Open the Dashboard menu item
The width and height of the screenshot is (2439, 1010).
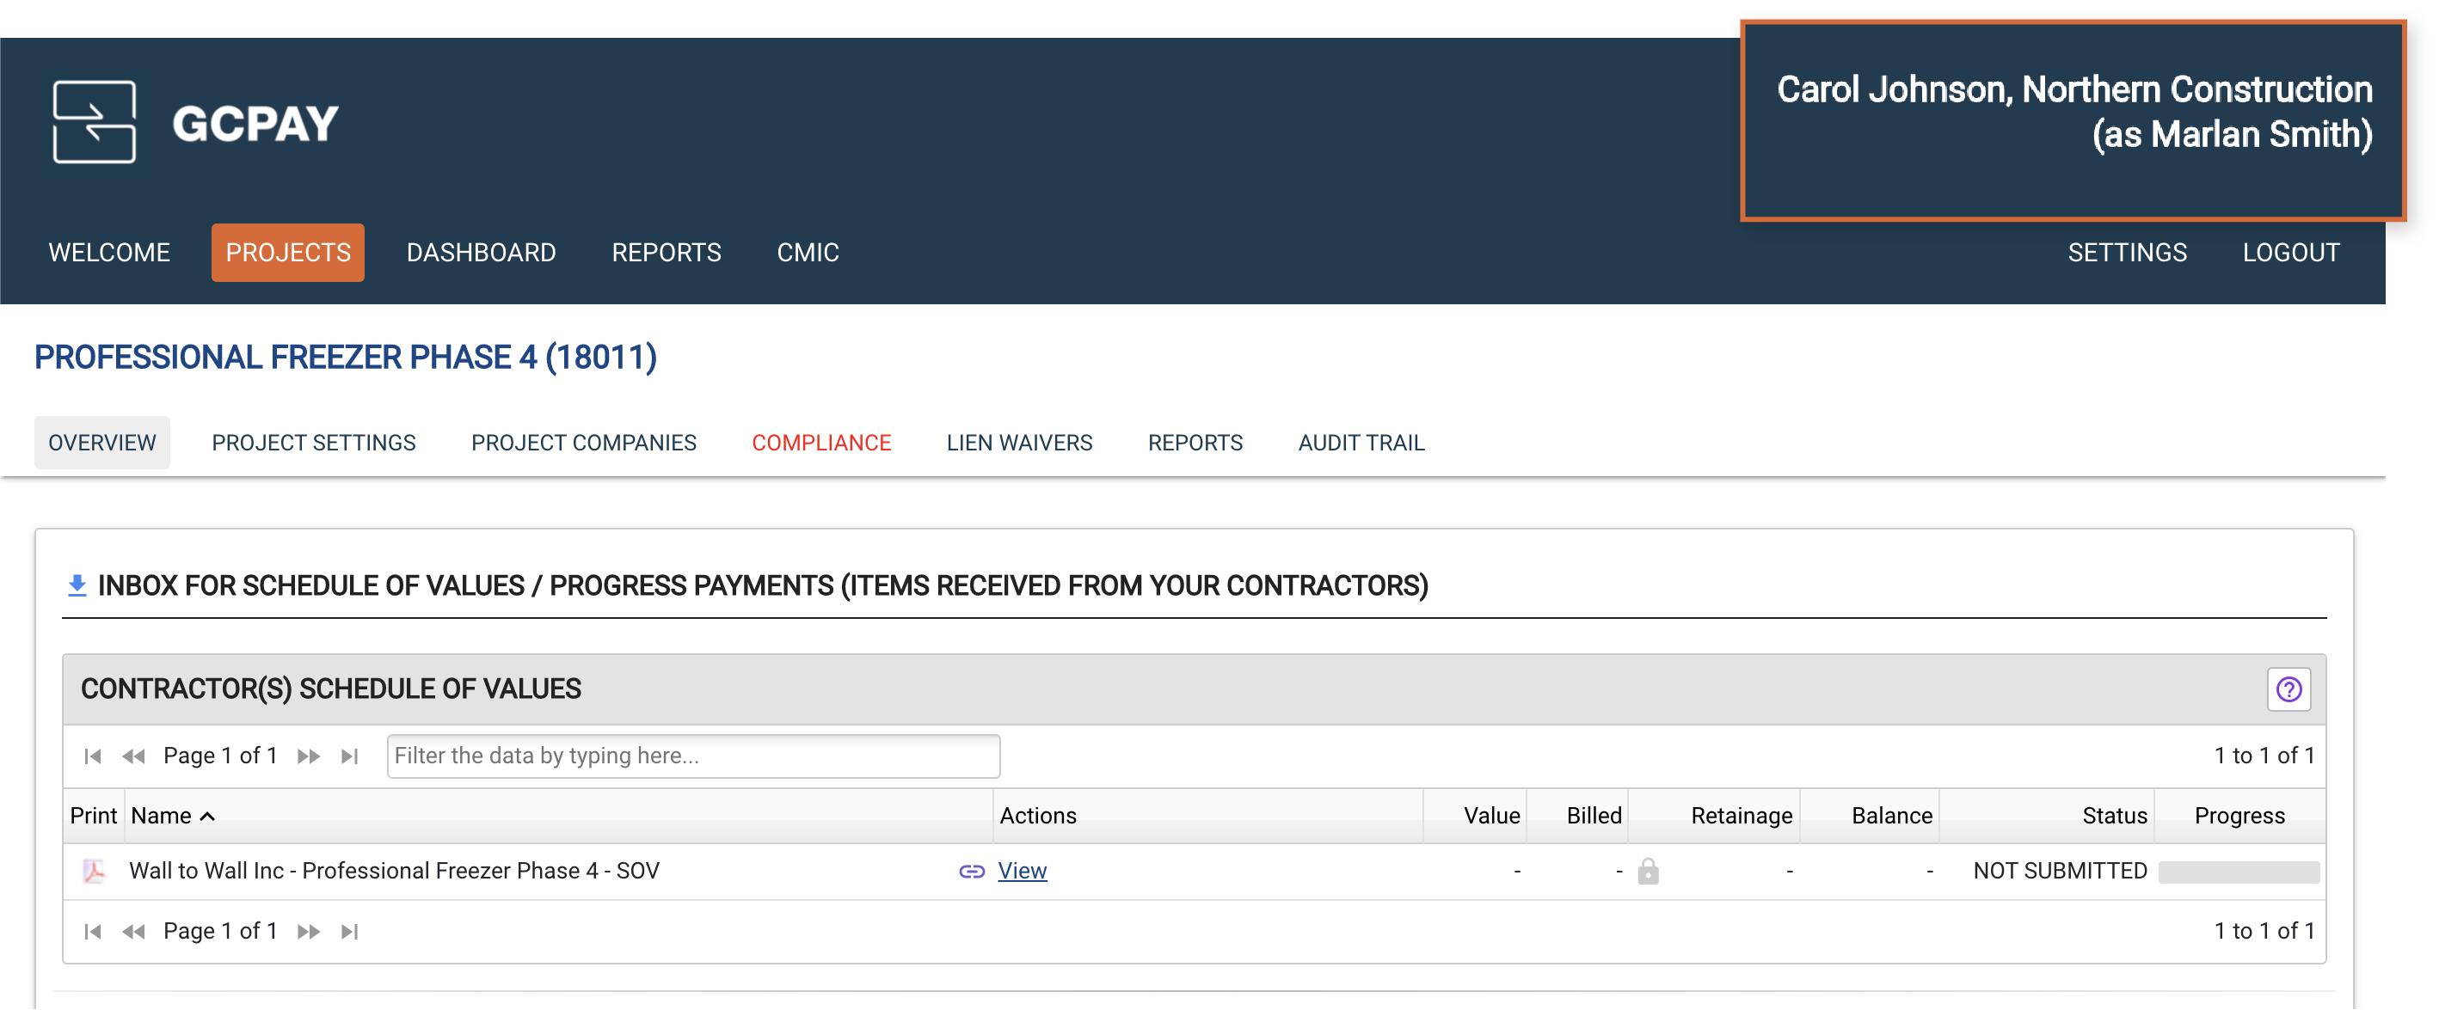tap(481, 253)
